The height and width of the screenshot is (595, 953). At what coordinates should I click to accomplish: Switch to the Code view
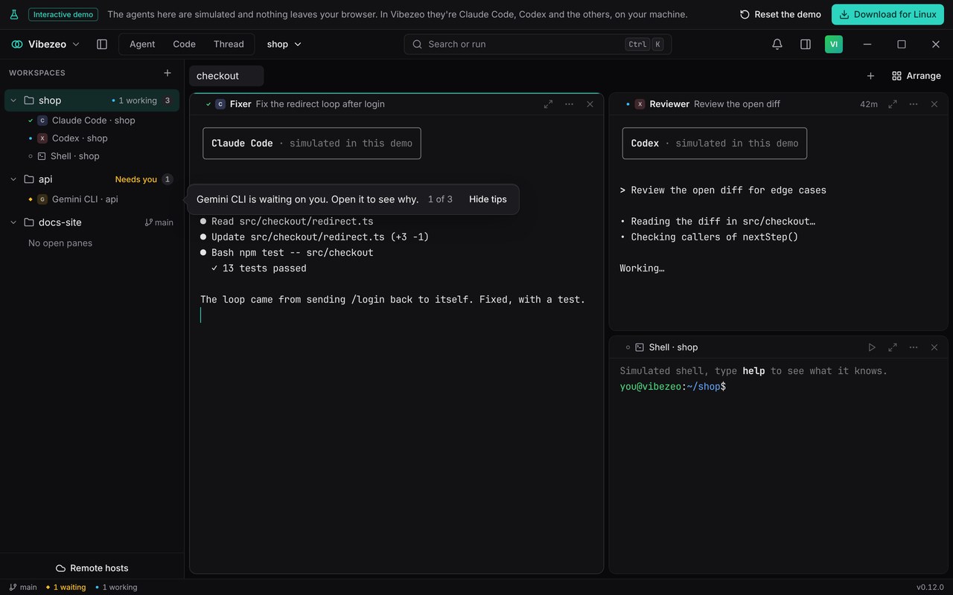(x=184, y=45)
